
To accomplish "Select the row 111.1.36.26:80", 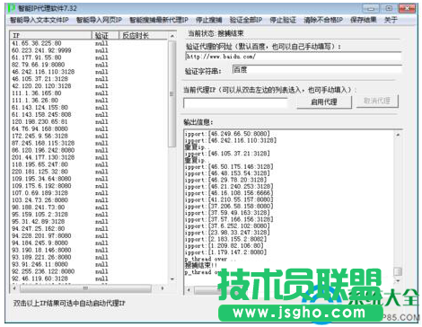I will coord(35,101).
